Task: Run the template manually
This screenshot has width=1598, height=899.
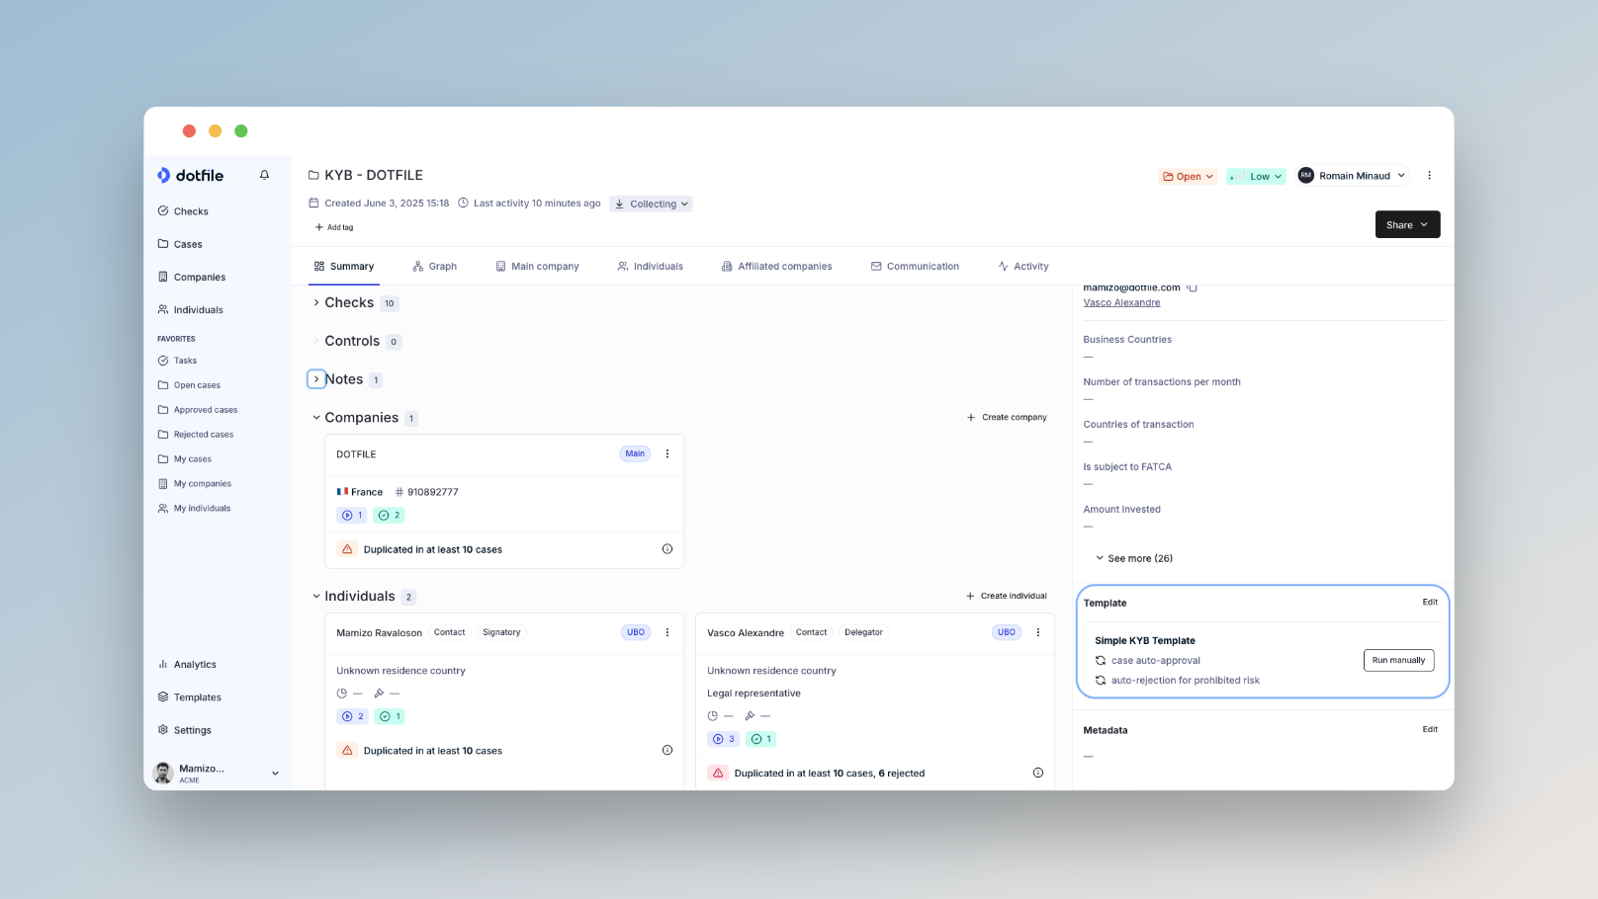Action: point(1398,660)
